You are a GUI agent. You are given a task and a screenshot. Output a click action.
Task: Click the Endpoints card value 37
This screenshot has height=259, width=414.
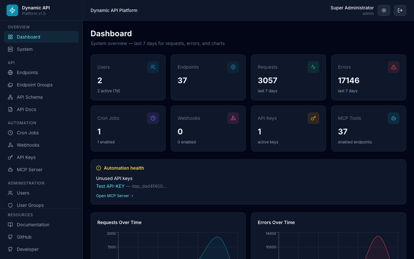pos(182,80)
